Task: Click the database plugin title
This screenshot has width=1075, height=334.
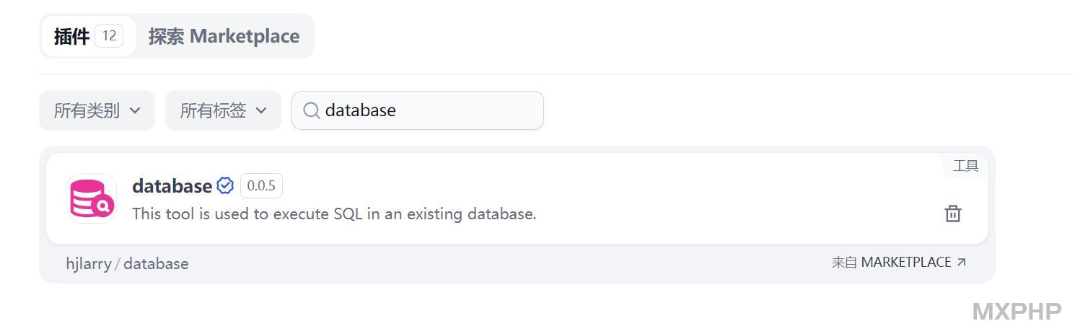Action: pos(172,186)
